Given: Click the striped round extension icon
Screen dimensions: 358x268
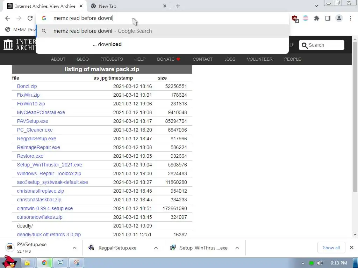Looking at the screenshot, I should click(x=306, y=18).
